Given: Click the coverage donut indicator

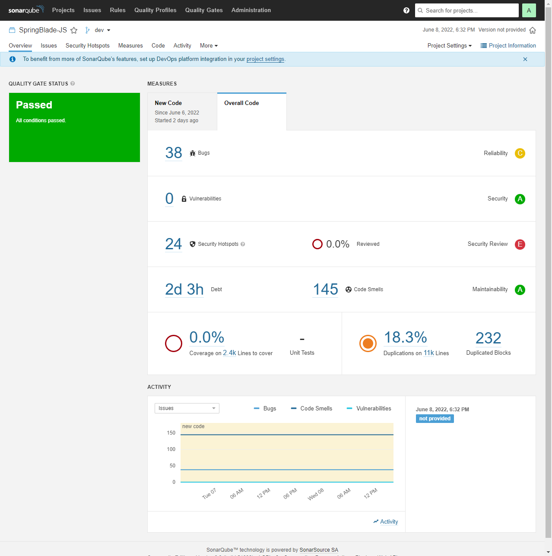Looking at the screenshot, I should click(x=174, y=343).
